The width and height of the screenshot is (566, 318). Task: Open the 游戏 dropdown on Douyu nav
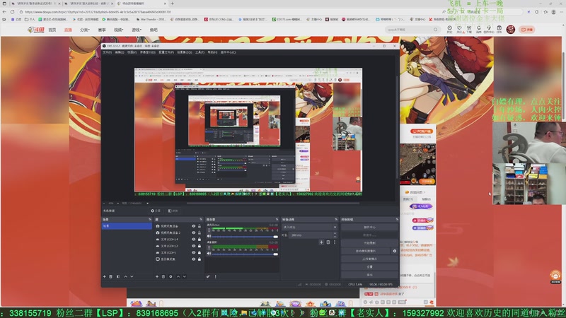137,30
